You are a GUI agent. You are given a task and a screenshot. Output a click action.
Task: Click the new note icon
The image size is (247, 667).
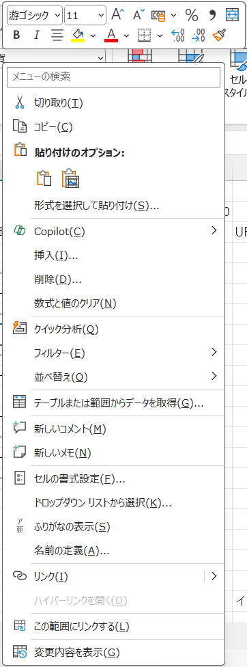point(20,452)
